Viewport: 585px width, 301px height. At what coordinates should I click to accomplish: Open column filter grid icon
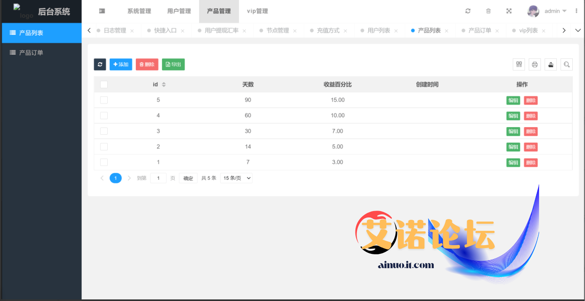[519, 64]
